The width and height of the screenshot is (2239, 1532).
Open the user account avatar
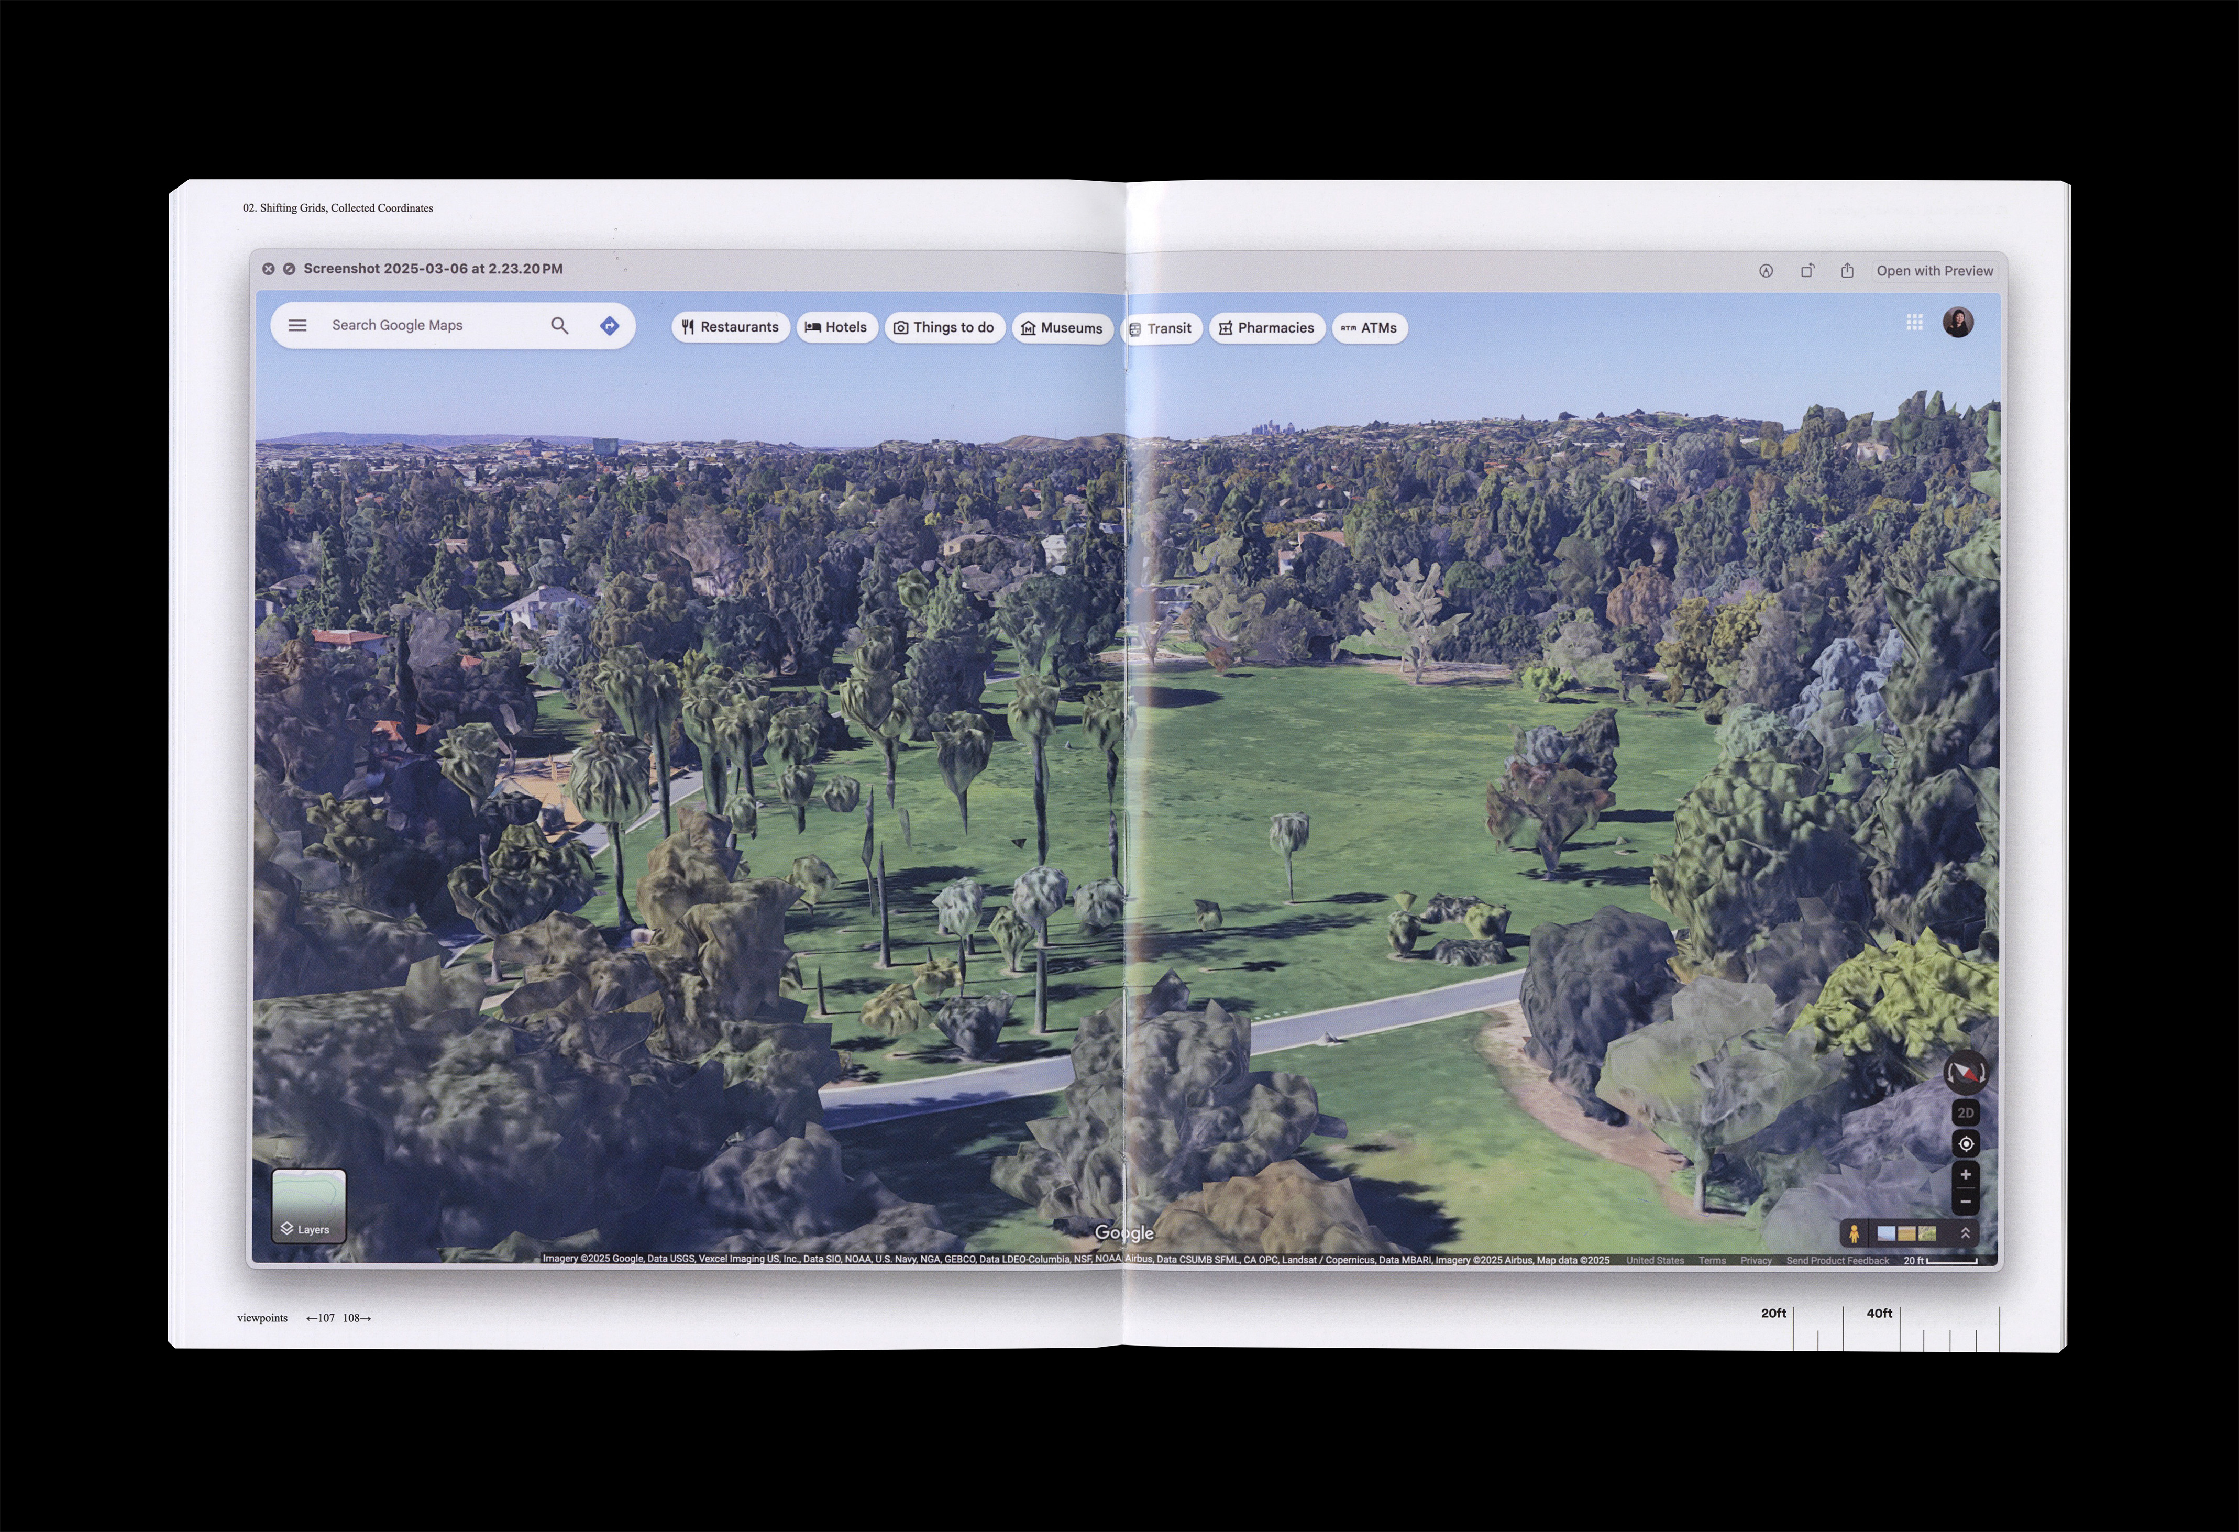point(1958,323)
